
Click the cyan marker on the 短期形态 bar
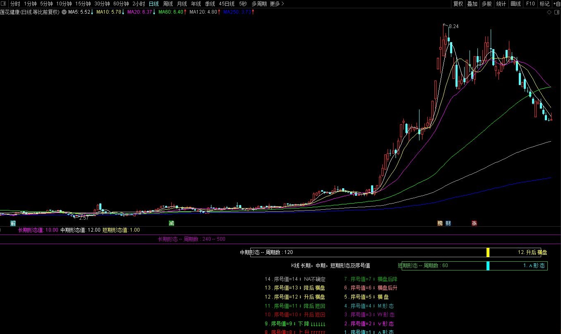click(x=488, y=266)
